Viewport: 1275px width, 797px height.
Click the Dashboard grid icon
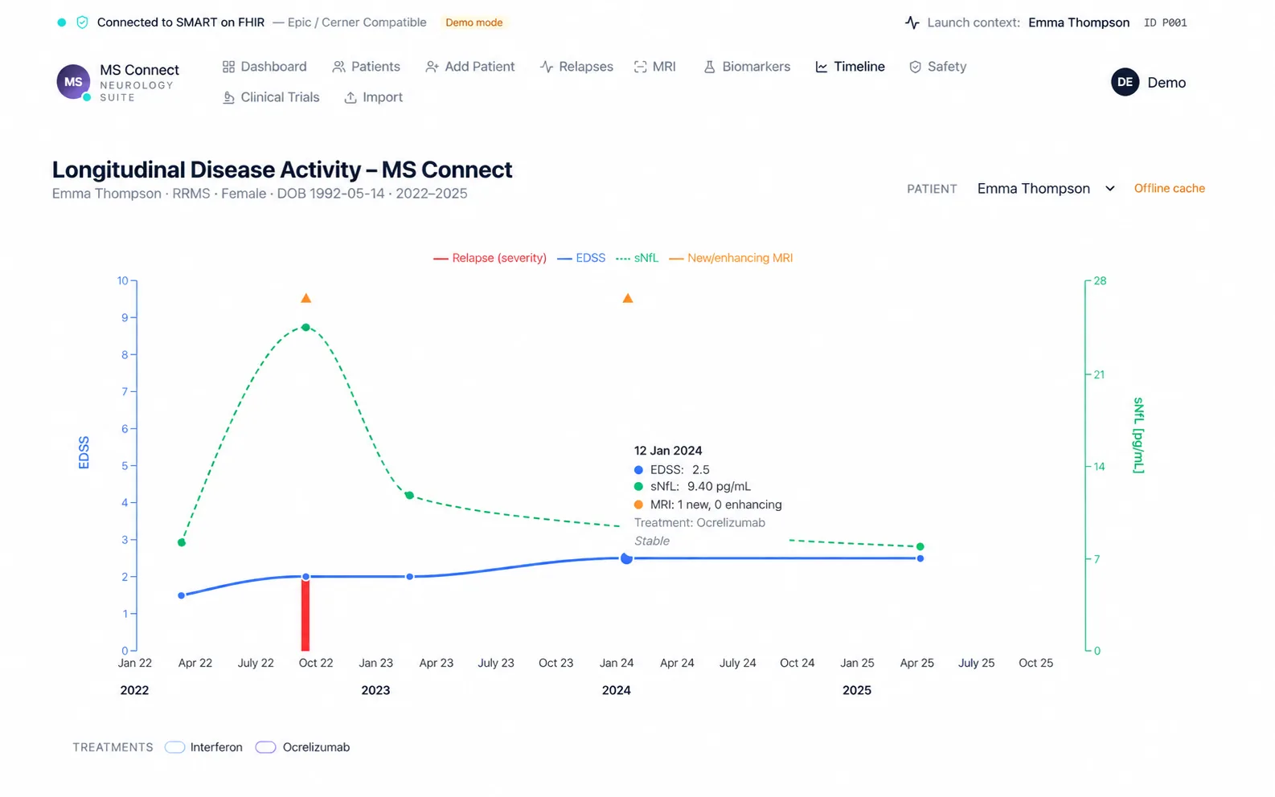[x=228, y=67]
